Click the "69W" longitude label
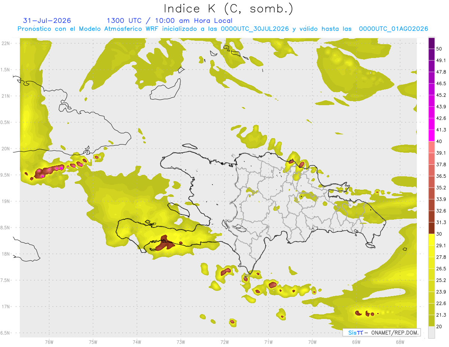Image resolution: width=449 pixels, height=347 pixels. tap(356, 341)
